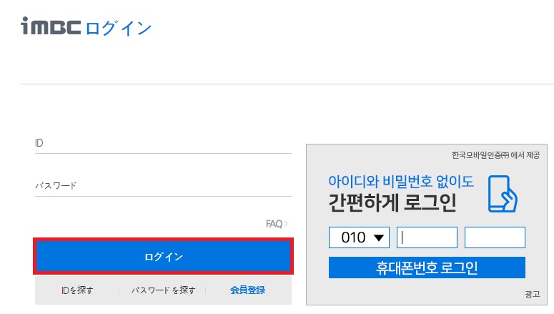Focus the パスワード input field
The image size is (554, 314).
pos(163,185)
